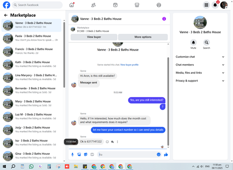Click the house thumbnail in right panel

[x=200, y=22]
